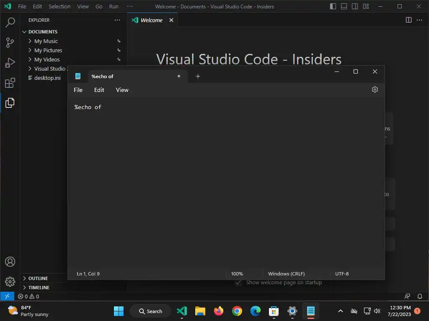Click Notepad app icon in its title bar

pos(78,76)
